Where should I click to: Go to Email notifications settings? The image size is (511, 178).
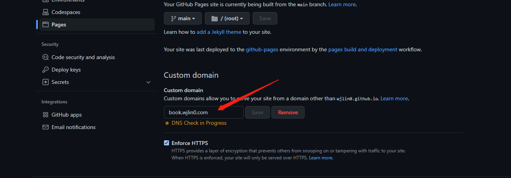(73, 127)
